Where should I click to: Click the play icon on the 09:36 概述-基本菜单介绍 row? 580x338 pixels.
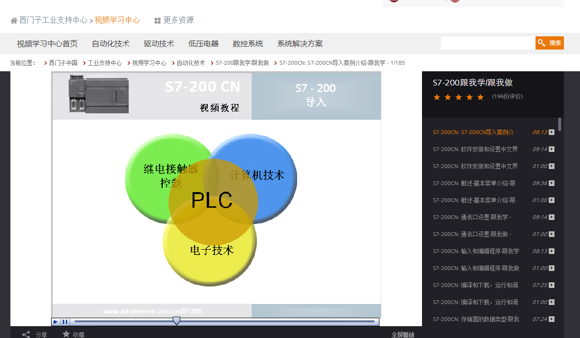click(x=552, y=183)
